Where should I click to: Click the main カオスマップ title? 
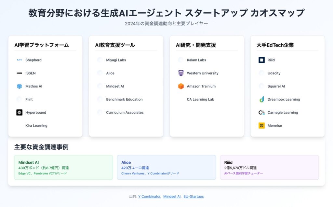pos(166,13)
